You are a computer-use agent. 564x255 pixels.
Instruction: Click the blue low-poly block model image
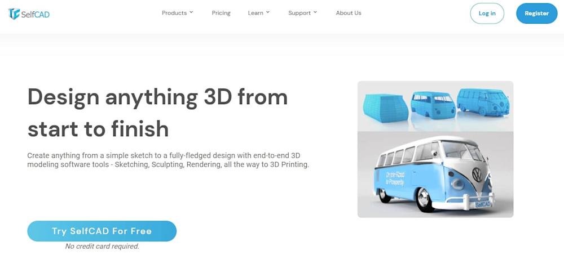click(385, 108)
